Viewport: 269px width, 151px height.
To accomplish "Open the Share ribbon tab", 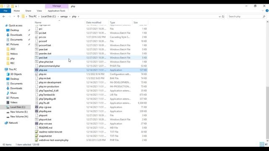I will click(x=28, y=11).
